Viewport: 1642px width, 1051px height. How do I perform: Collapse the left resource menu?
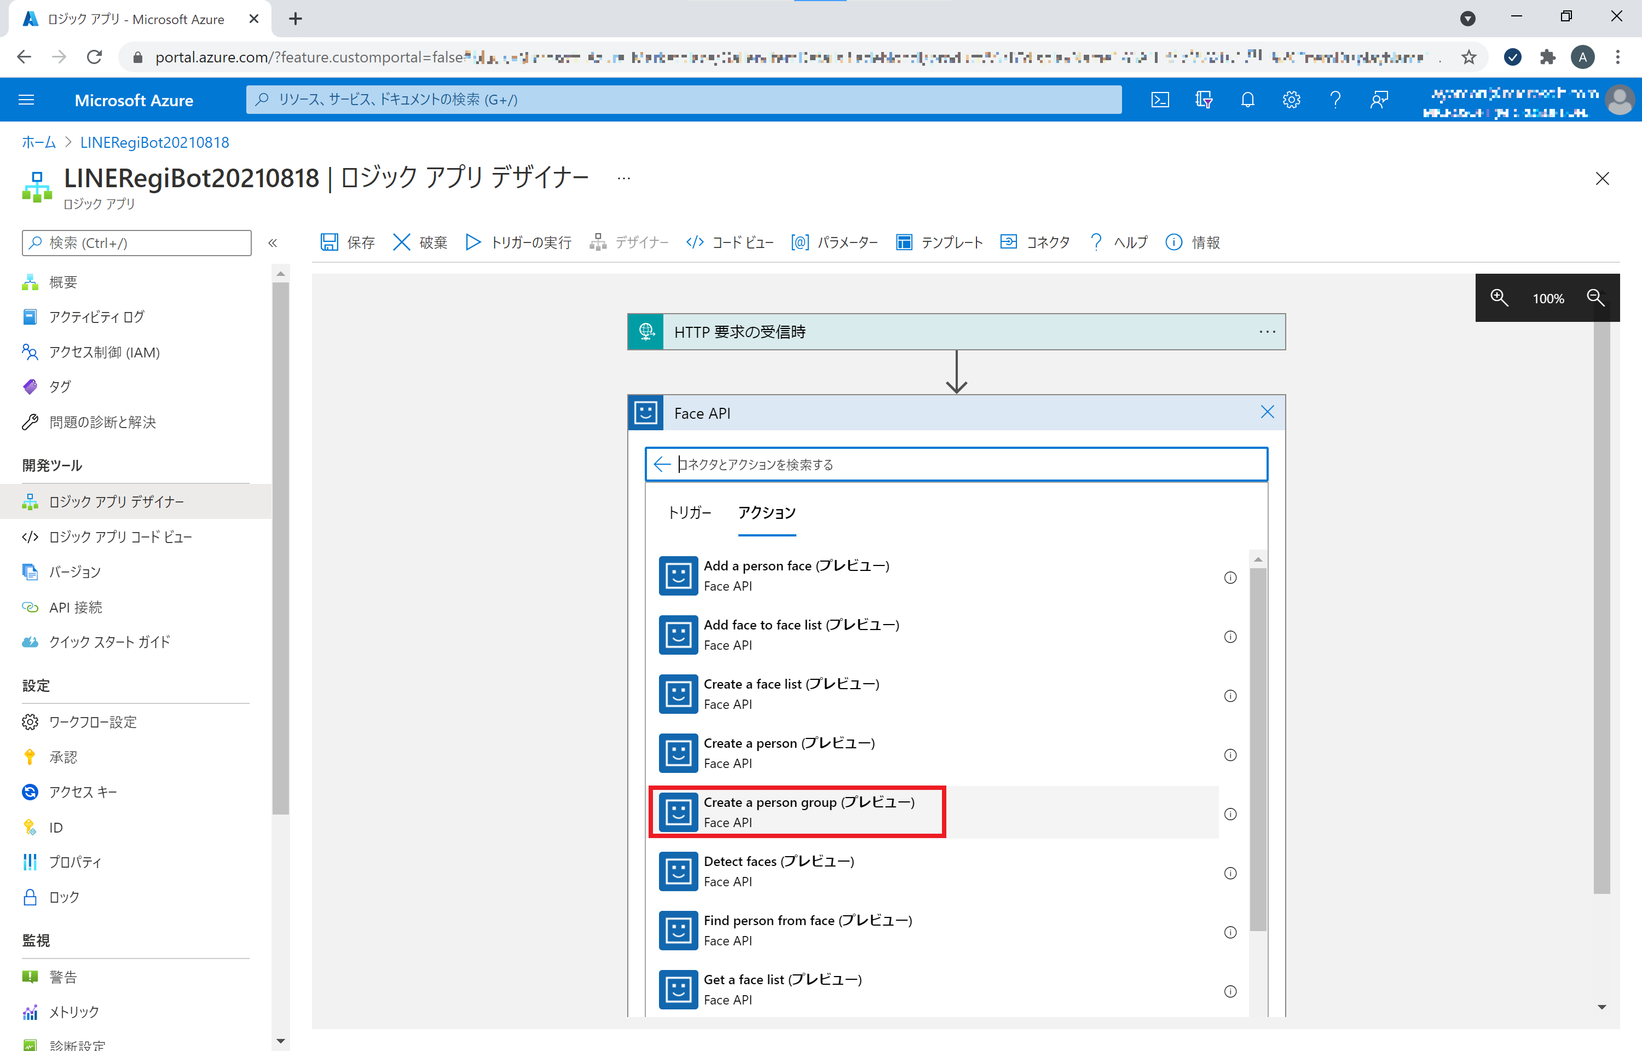(273, 242)
